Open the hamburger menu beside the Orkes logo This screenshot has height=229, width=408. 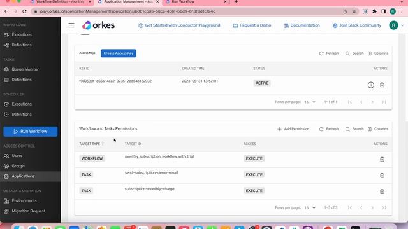pyautogui.click(x=71, y=25)
